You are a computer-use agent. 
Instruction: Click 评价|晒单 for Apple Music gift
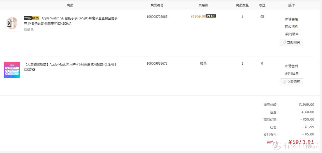click(x=291, y=74)
